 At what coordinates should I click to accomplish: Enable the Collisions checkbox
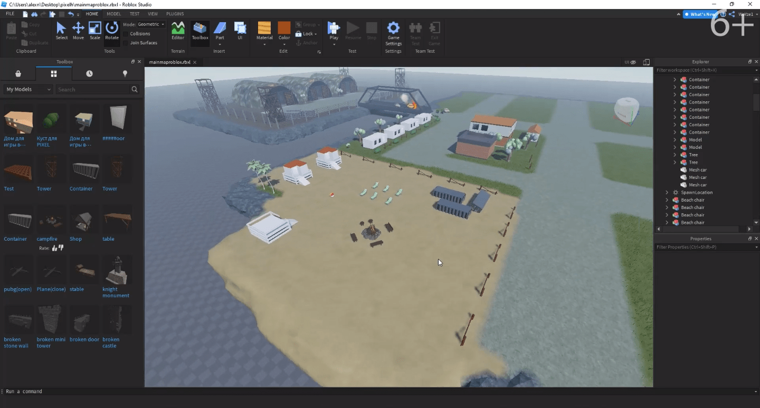[126, 34]
